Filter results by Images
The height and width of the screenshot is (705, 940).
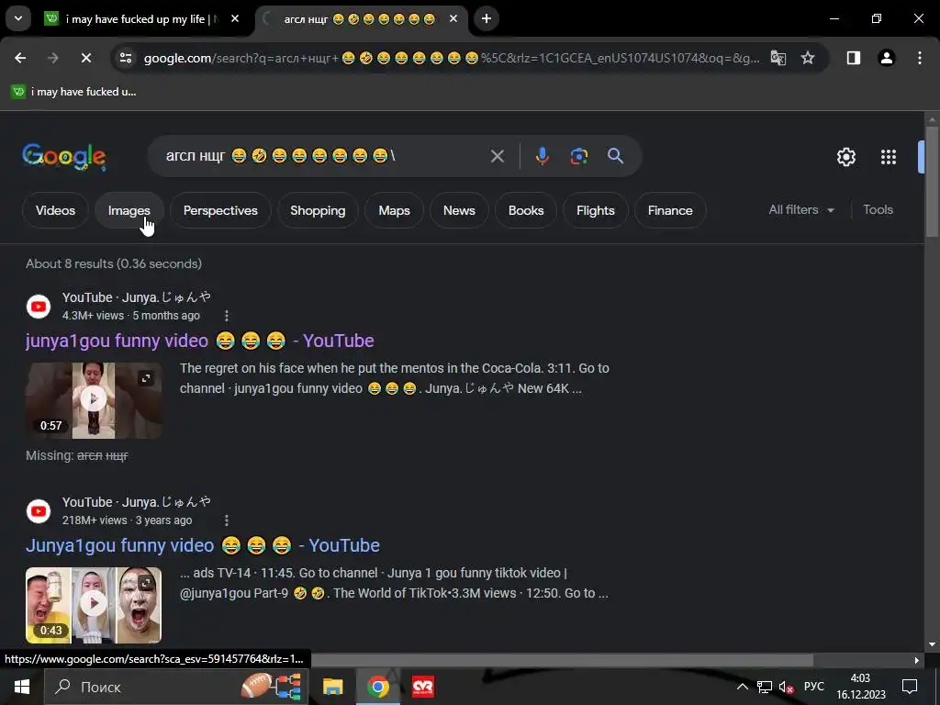point(129,210)
